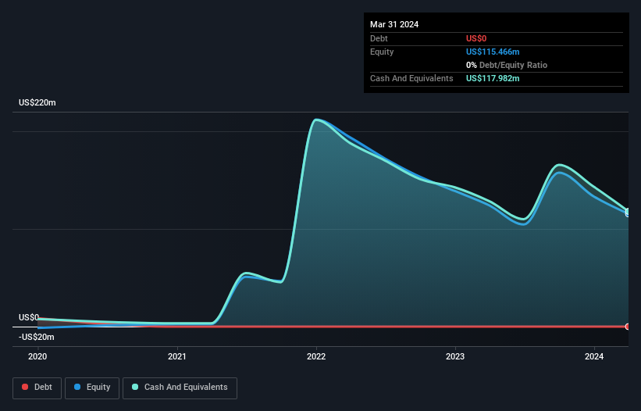641x411 pixels.
Task: Click the US$0 y-axis label
Action: coord(29,317)
